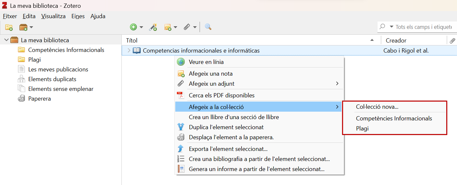The width and height of the screenshot is (457, 185).
Task: Click the Add Item by Identifier wand
Action: click(153, 27)
